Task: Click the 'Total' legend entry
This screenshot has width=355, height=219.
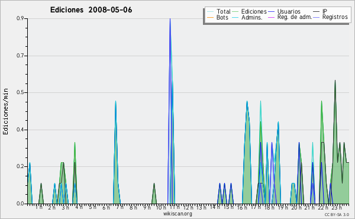Action: click(x=224, y=11)
